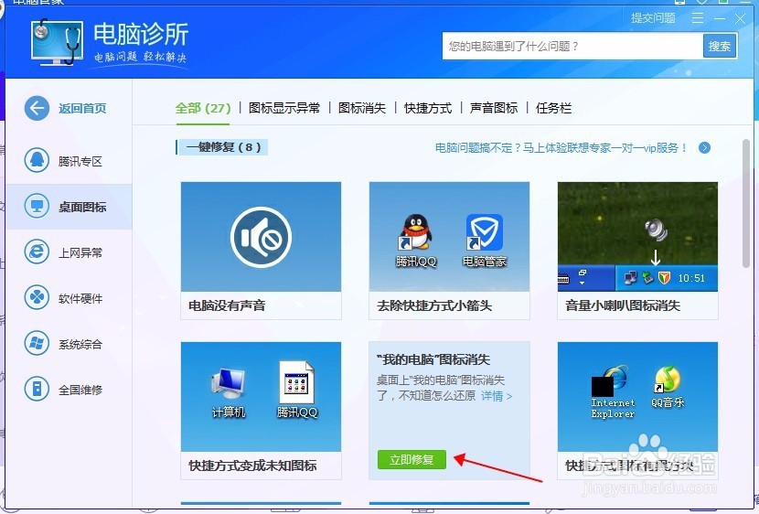Open the 系统综合 Windows icon in sidebar
The height and width of the screenshot is (514, 759).
click(37, 343)
